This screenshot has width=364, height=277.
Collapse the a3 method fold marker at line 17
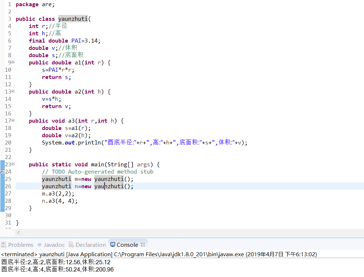coord(13,120)
